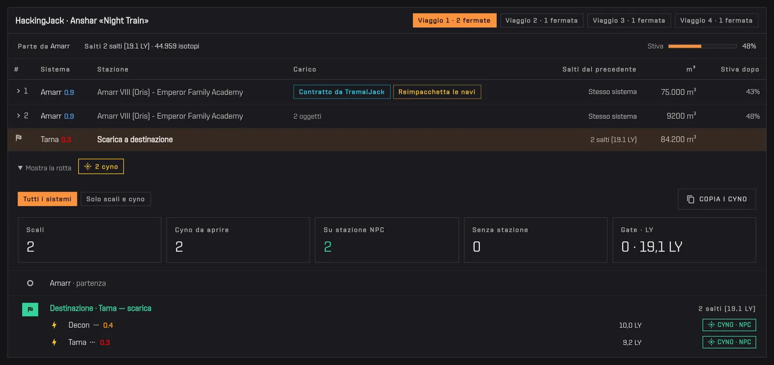Click Scarica a destinazione text

pyautogui.click(x=135, y=139)
